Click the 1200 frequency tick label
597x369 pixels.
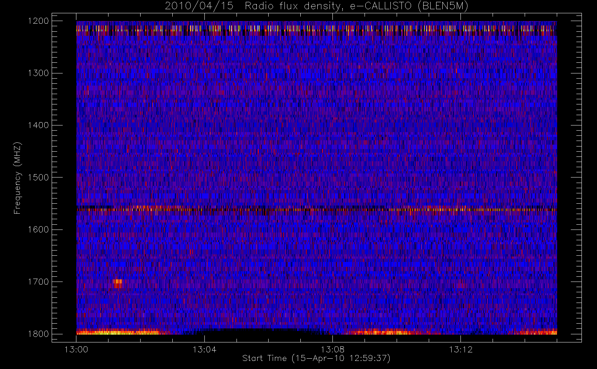tap(38, 21)
